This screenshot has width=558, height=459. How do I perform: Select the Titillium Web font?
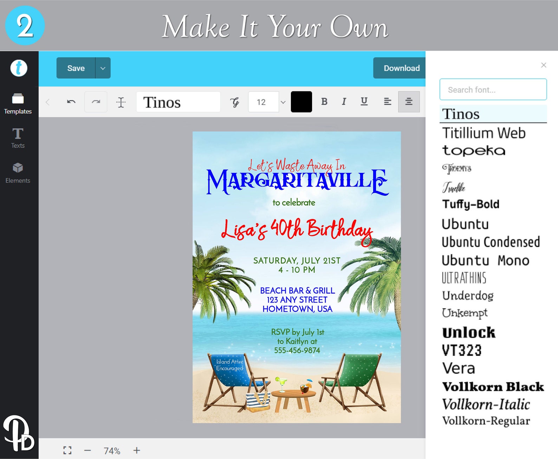point(484,133)
